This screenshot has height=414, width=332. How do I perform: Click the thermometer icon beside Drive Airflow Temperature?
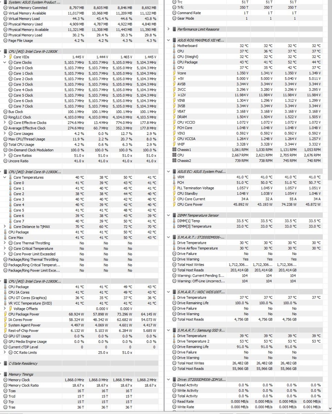(174, 248)
